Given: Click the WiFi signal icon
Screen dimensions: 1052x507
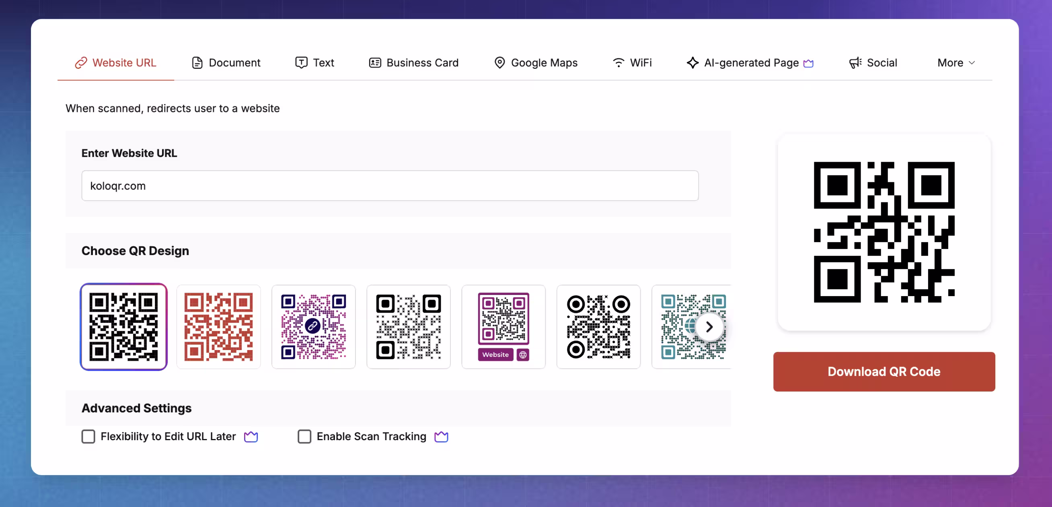Looking at the screenshot, I should tap(619, 62).
